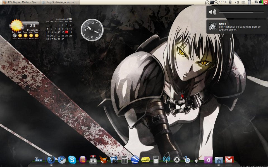Click the volume level bar in the notification
268x167 pixels.
241,12
